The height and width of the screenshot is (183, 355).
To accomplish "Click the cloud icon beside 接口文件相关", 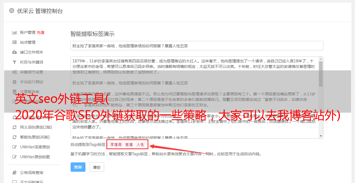I will (15, 52).
